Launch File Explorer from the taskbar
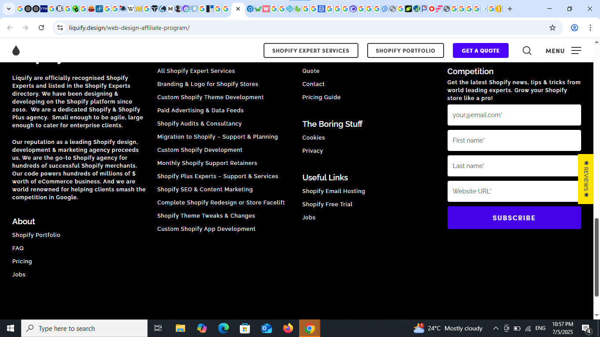This screenshot has width=600, height=337. click(x=180, y=328)
